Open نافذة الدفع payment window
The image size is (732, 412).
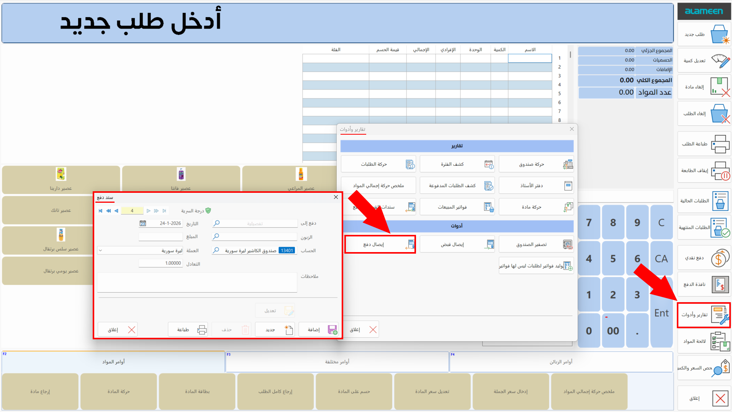[704, 284]
